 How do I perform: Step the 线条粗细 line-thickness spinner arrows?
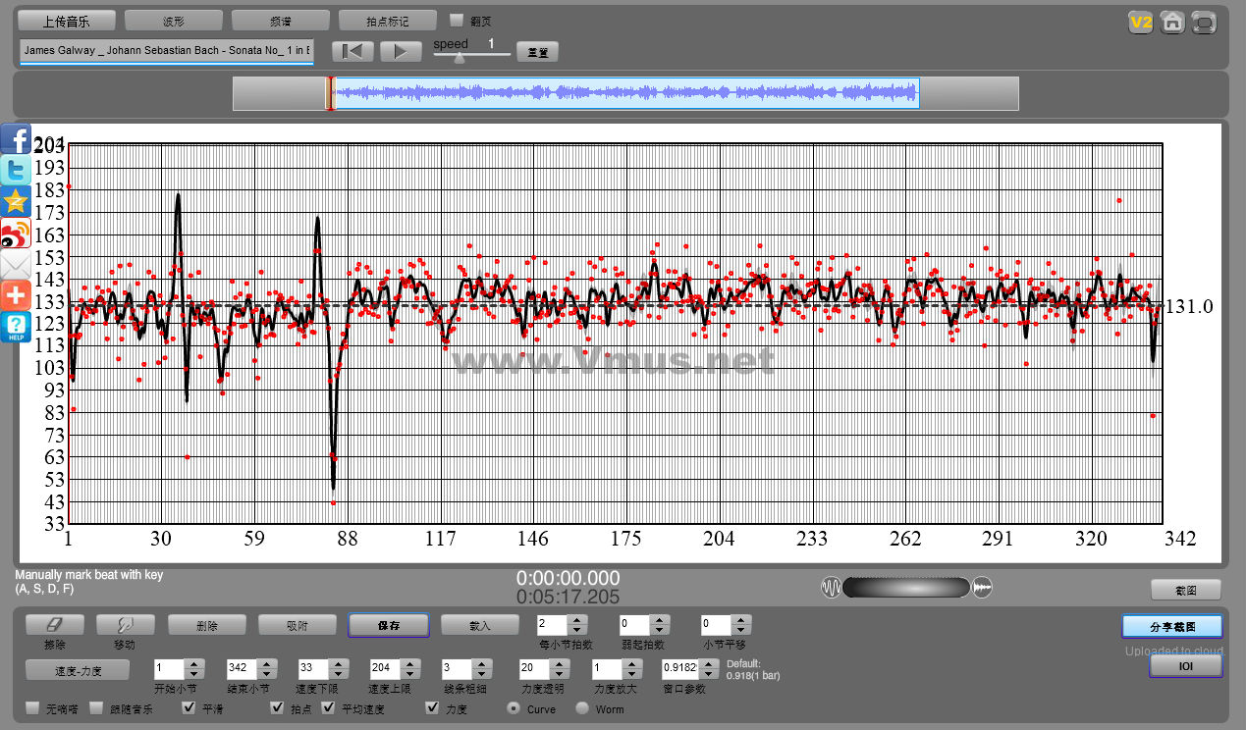tap(483, 669)
